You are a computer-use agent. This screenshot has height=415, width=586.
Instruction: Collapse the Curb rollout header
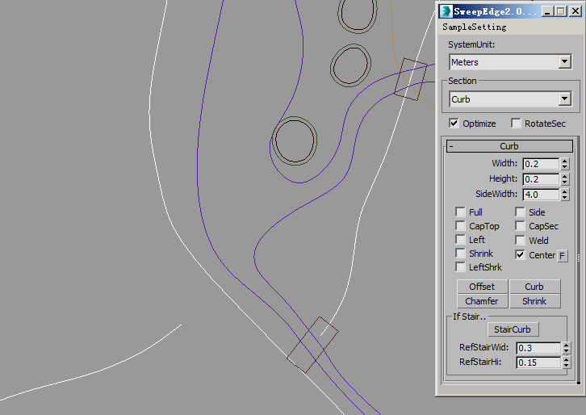pyautogui.click(x=509, y=146)
